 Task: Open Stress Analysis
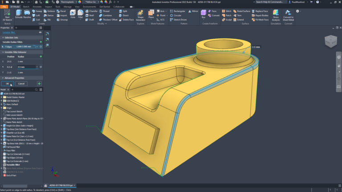point(276,15)
